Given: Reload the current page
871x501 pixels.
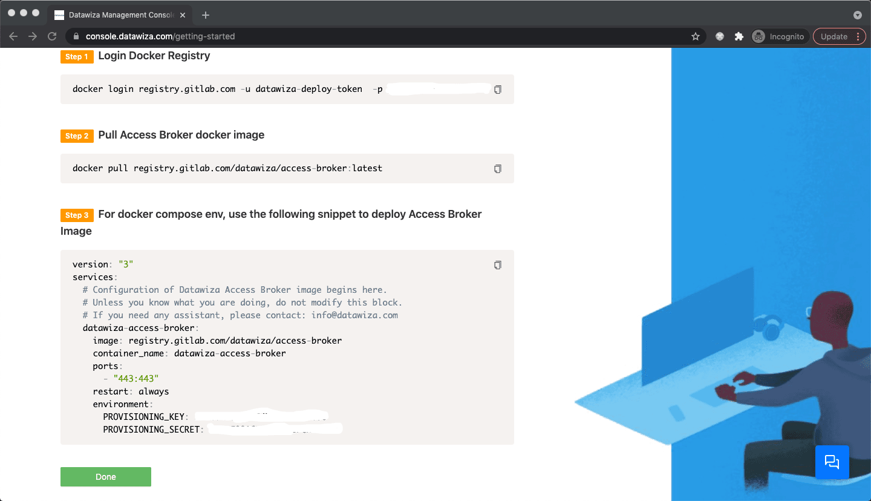Looking at the screenshot, I should pyautogui.click(x=52, y=36).
